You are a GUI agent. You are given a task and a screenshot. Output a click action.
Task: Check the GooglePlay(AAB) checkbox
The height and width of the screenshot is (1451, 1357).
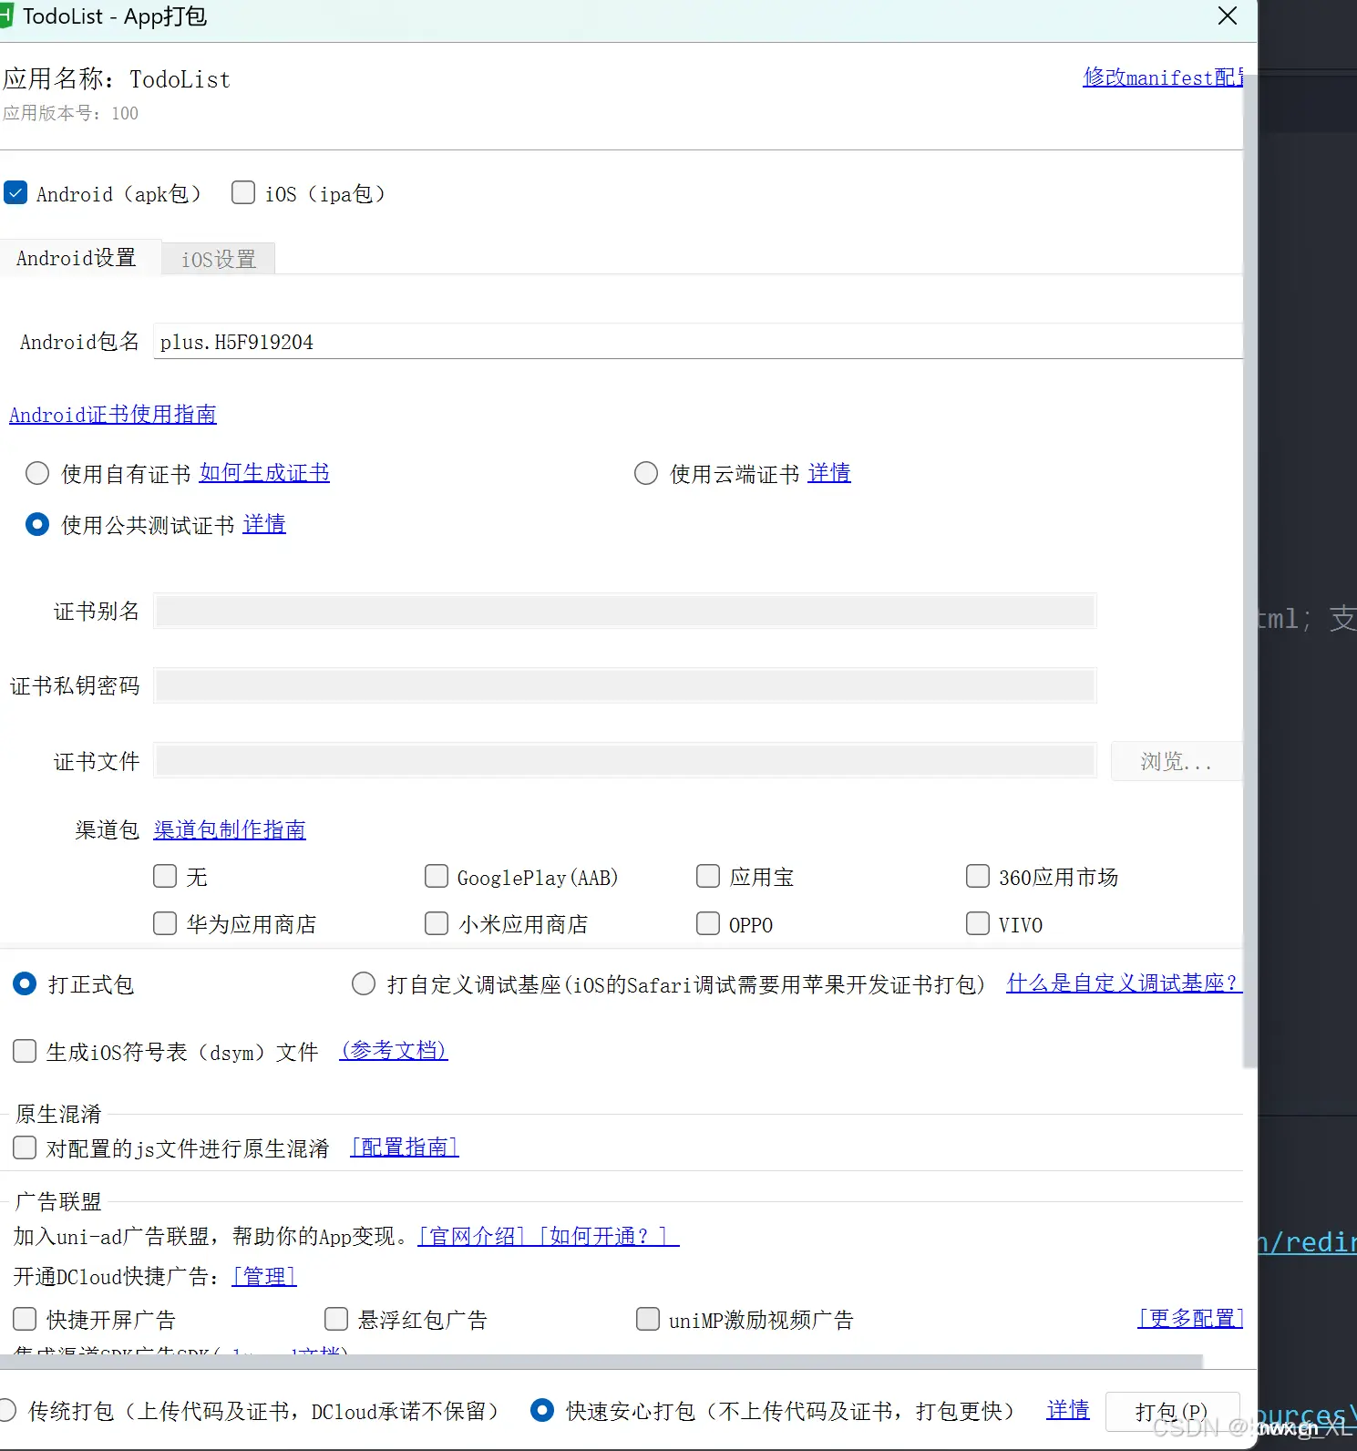[437, 876]
